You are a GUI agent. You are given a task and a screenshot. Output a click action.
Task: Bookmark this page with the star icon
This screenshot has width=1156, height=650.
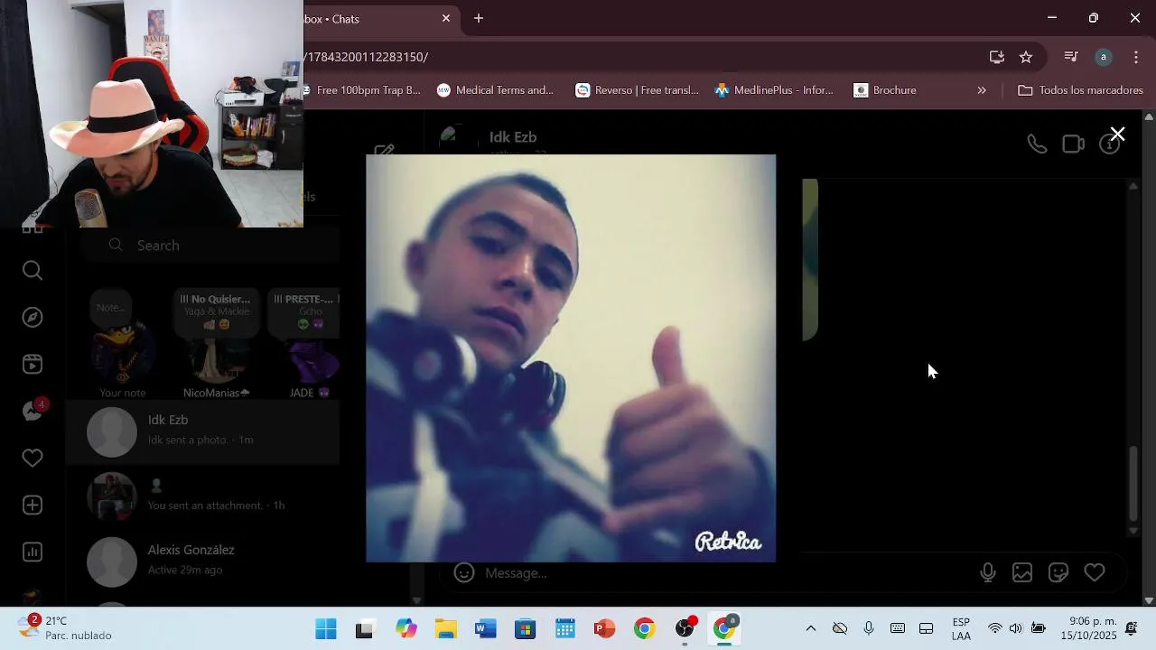coord(1026,57)
